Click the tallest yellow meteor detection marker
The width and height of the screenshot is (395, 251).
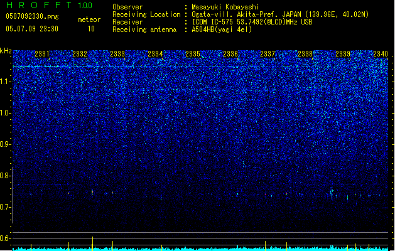pos(92,243)
